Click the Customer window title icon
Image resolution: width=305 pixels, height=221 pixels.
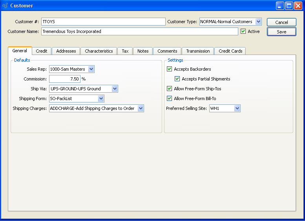[x=5, y=5]
